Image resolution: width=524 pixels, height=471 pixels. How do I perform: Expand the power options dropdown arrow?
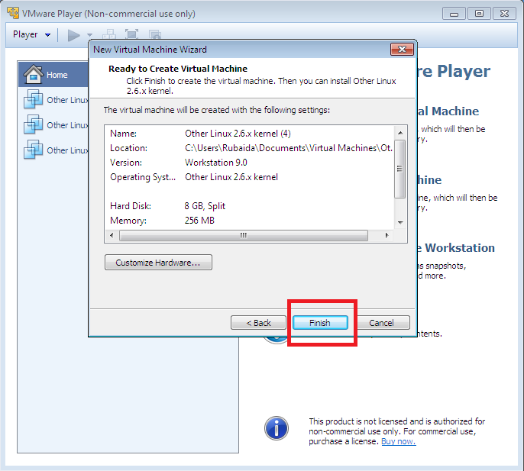point(89,35)
